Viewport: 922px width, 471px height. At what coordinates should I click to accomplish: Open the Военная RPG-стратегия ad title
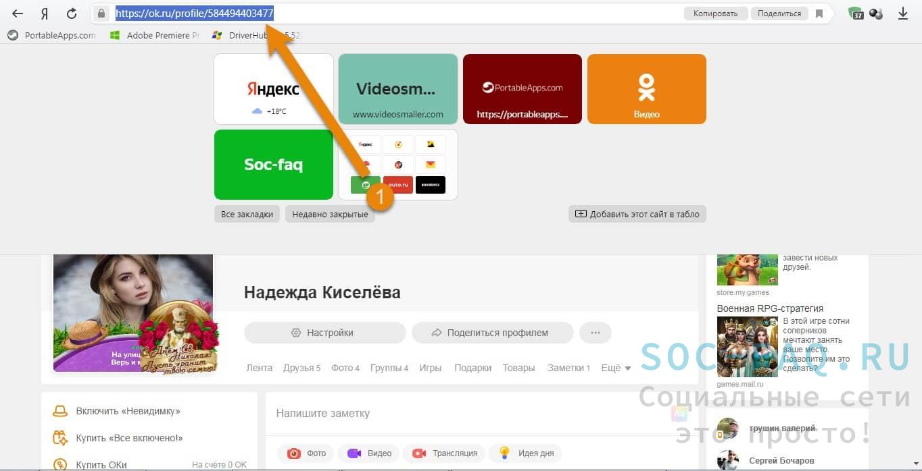click(x=770, y=308)
